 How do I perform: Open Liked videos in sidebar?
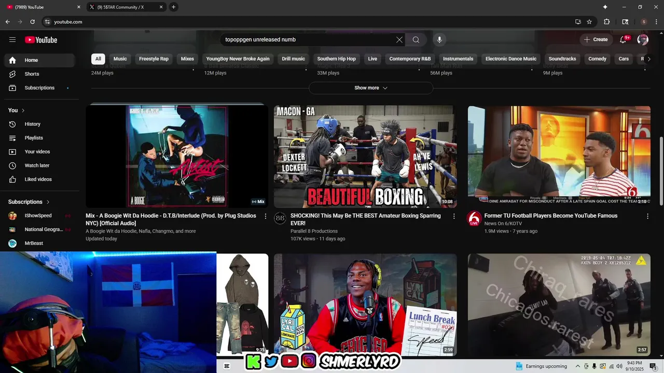click(39, 179)
